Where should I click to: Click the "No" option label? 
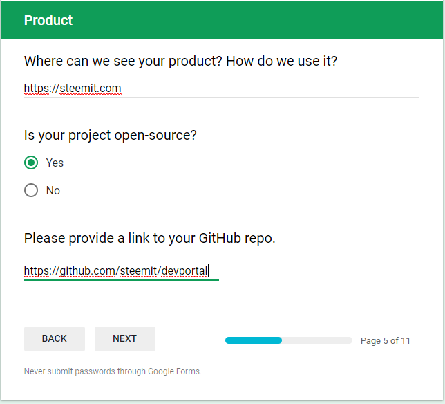(53, 190)
